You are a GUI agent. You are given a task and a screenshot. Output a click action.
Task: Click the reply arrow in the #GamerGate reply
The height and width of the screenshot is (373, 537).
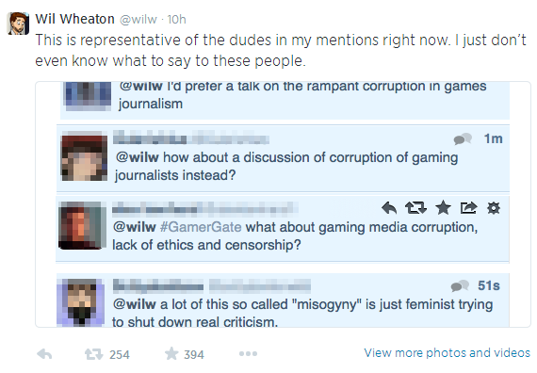(389, 208)
